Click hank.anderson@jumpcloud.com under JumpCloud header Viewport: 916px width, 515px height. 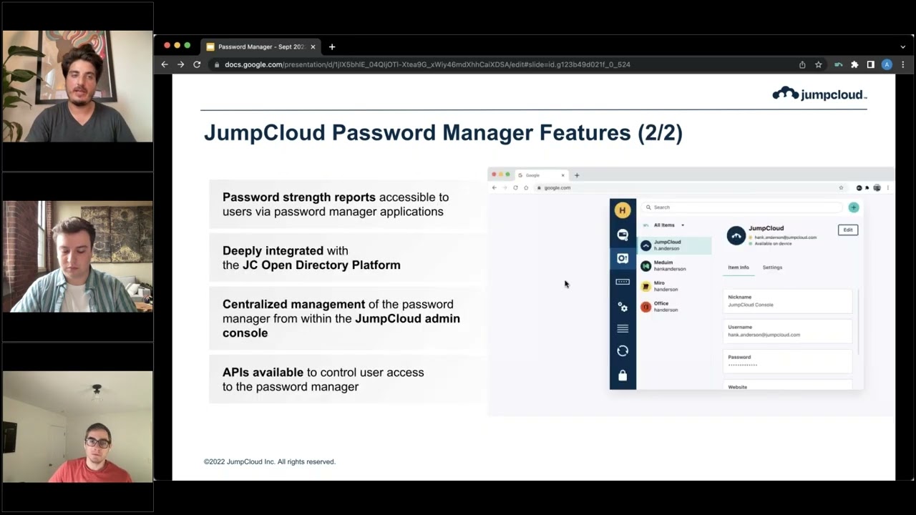(785, 237)
